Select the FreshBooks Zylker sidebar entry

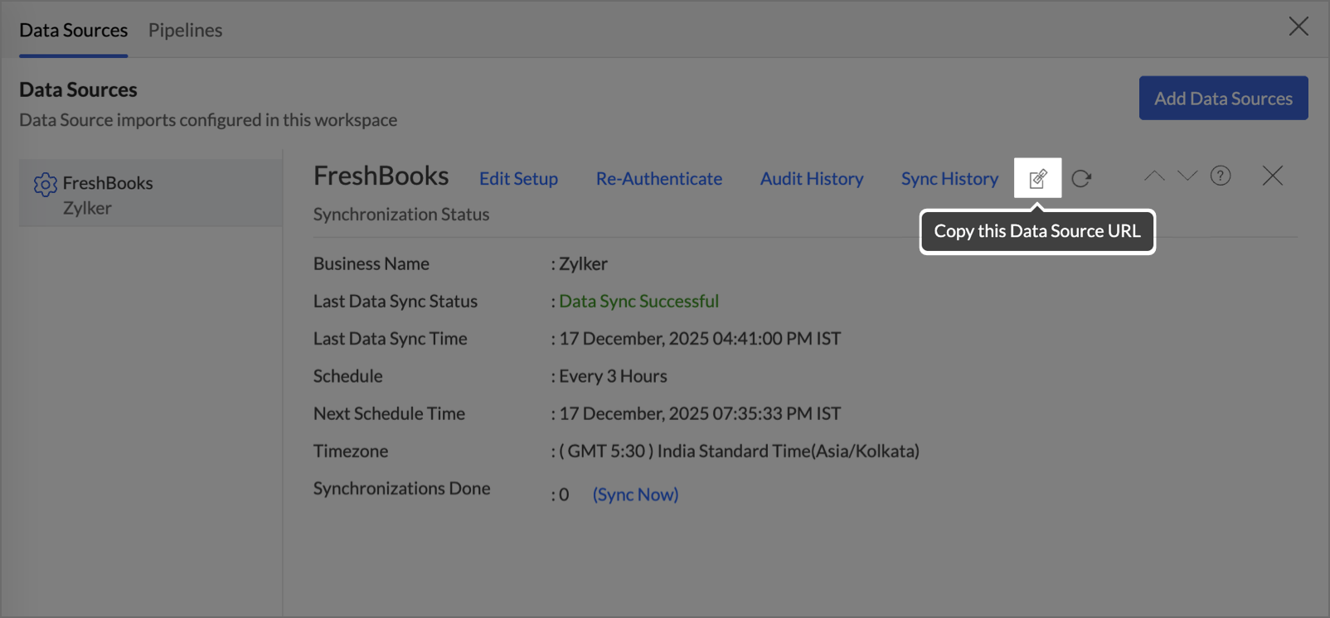coord(150,195)
